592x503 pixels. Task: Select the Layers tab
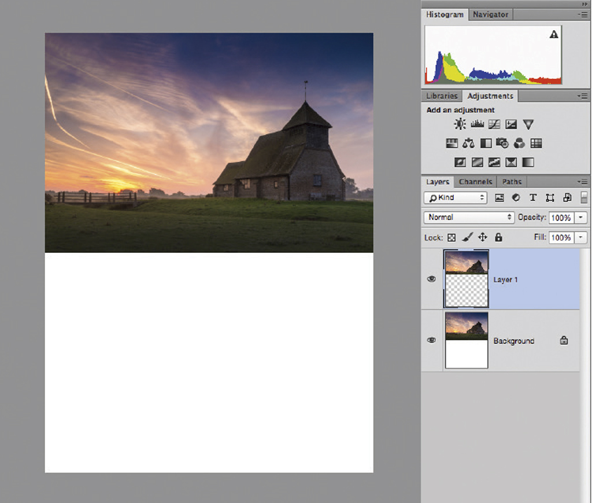tap(438, 182)
